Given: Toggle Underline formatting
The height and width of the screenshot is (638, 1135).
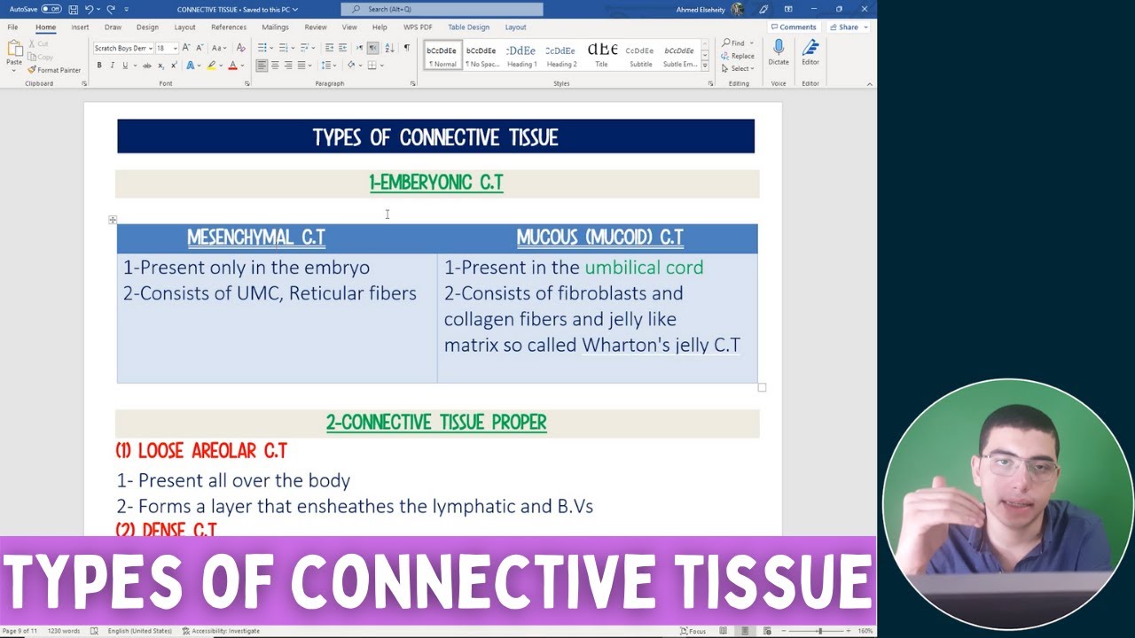Looking at the screenshot, I should click(124, 66).
